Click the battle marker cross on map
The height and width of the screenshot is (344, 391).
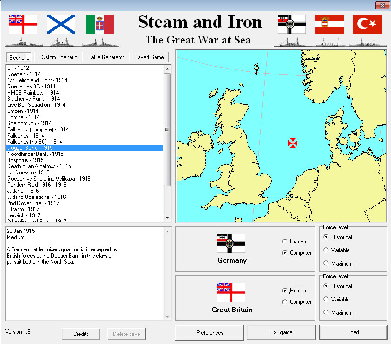coord(293,142)
